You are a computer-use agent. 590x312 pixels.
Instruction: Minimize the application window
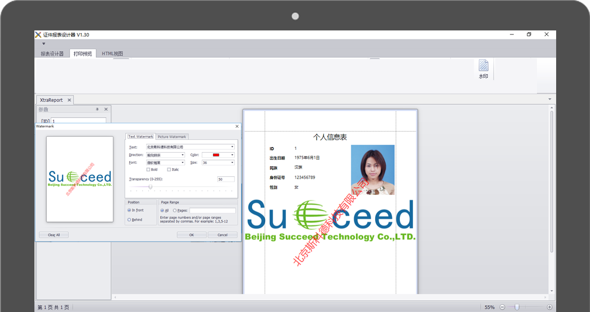(512, 34)
